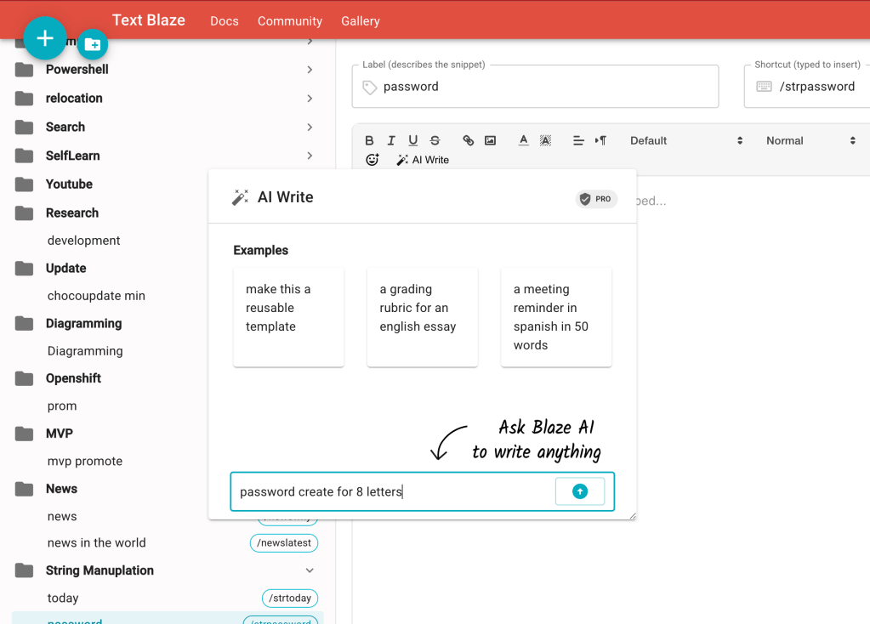Viewport: 870px width, 624px height.
Task: Open the SelfLearn folder
Action: pos(72,156)
